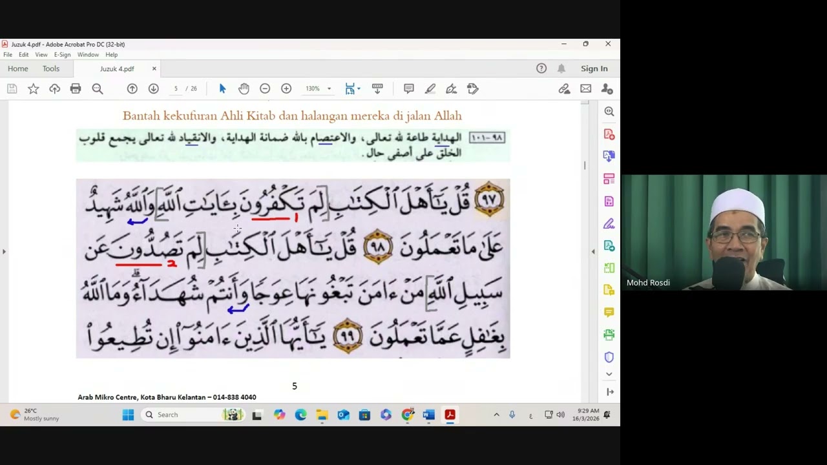Add a comment with the sticky note tool

(409, 88)
